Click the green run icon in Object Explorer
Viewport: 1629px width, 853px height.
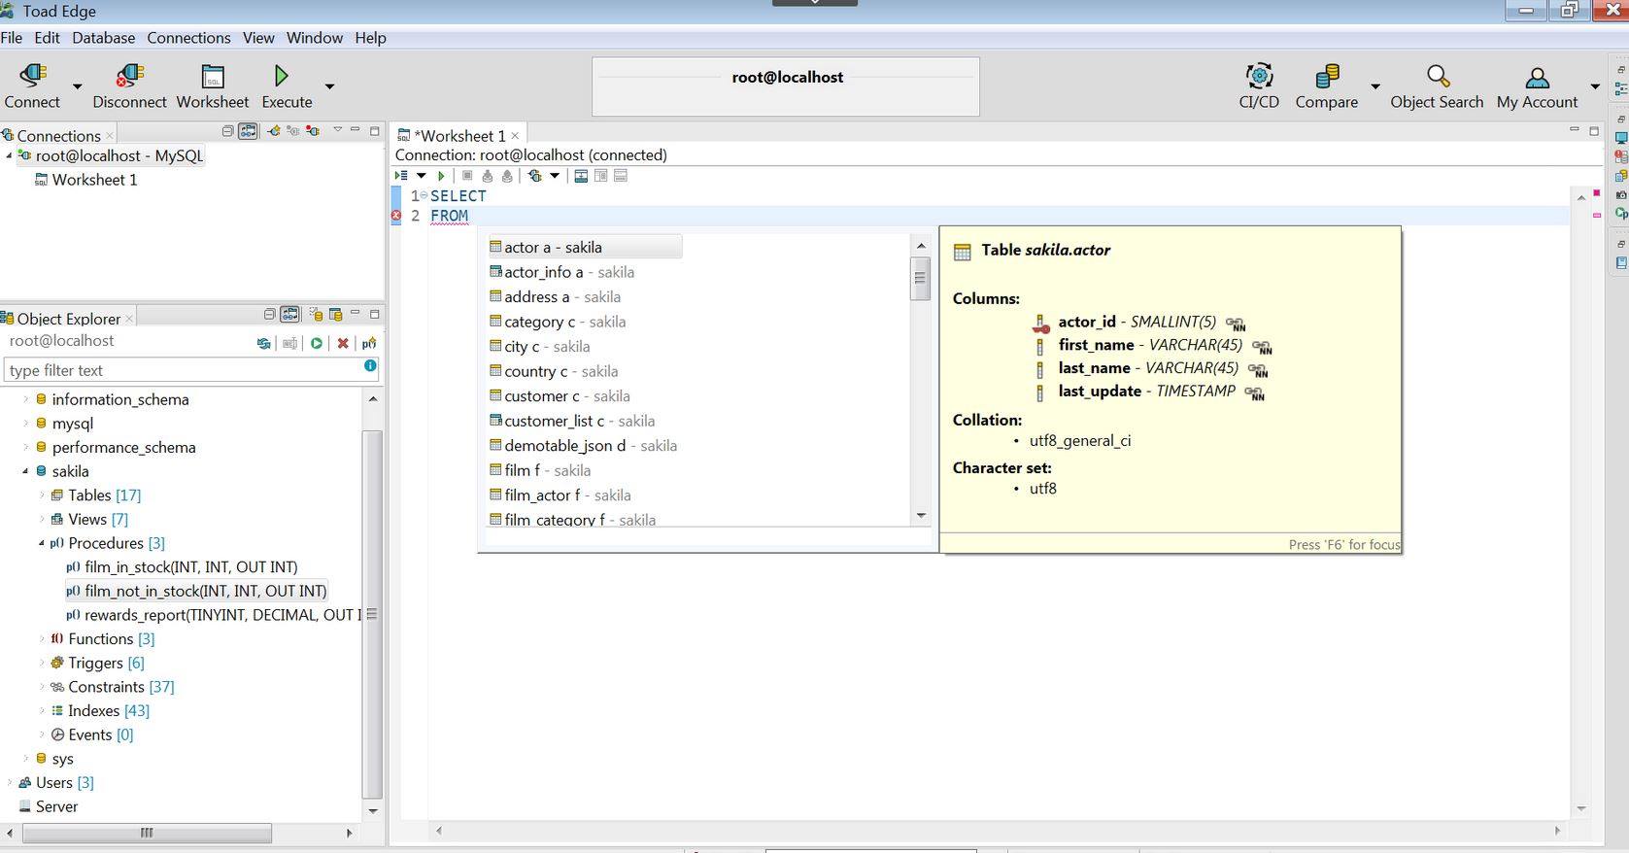(x=316, y=343)
